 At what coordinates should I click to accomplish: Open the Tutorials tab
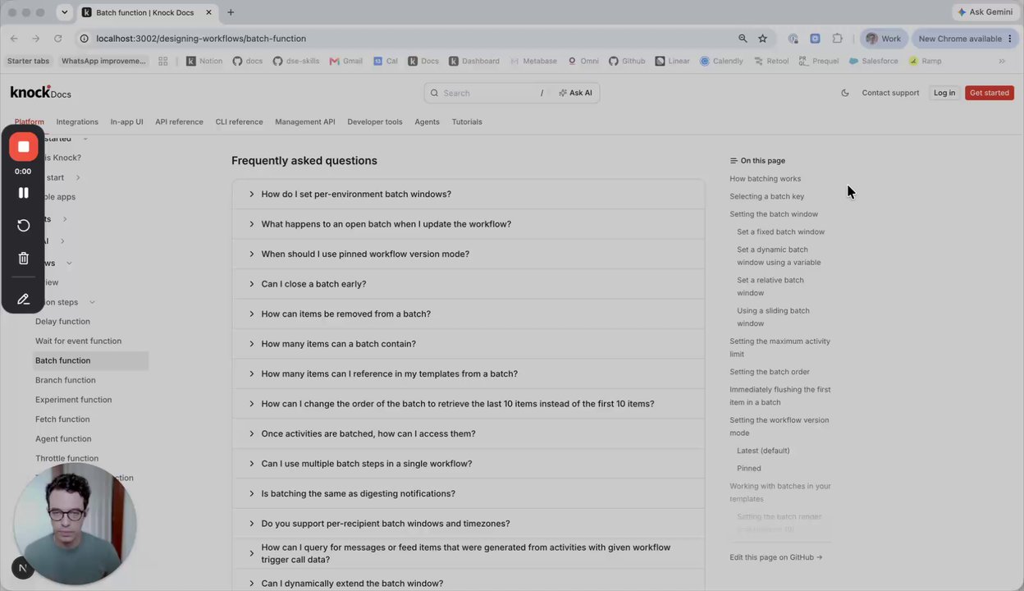[x=467, y=121]
